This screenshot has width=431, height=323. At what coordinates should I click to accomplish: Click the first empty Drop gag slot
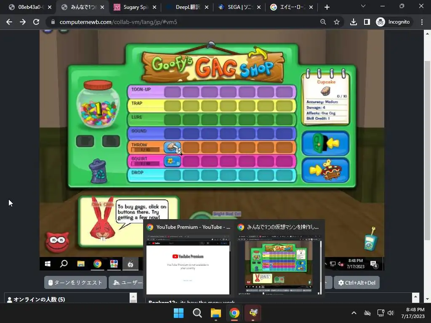[x=172, y=175]
